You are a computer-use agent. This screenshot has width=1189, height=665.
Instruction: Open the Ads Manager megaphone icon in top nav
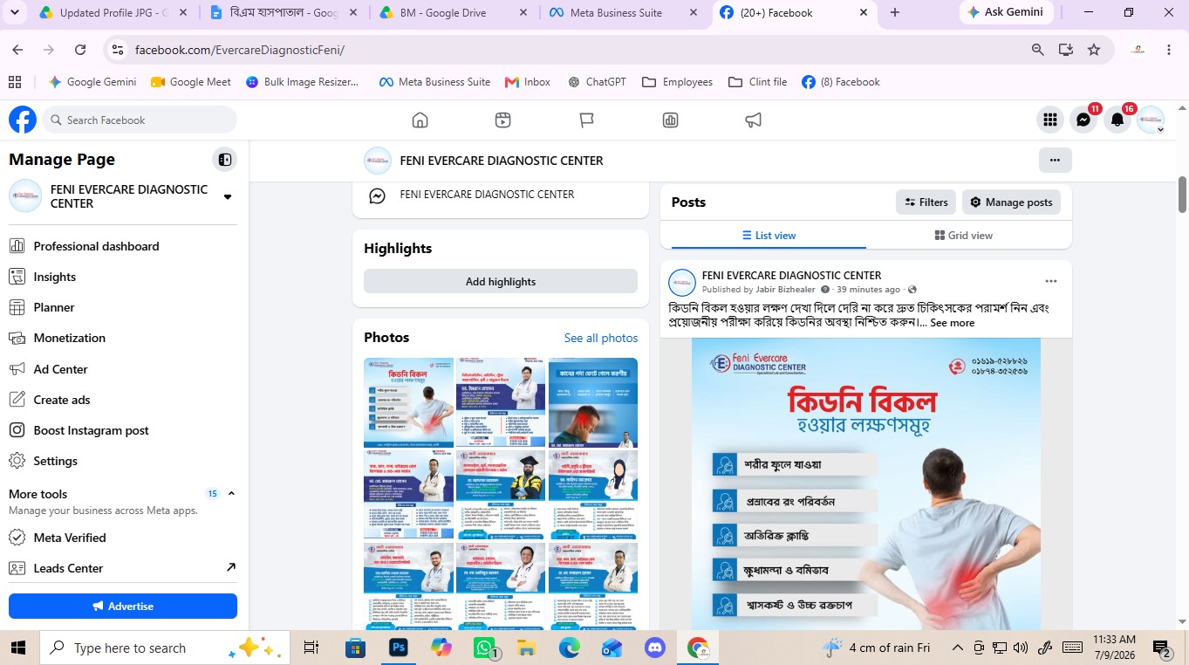point(754,120)
